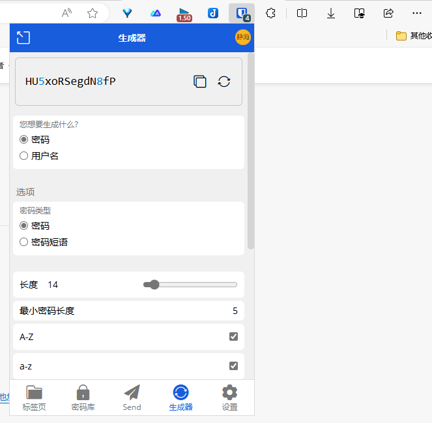Screen dimensions: 432x423
Task: Go to 标签页 tab
Action: (x=34, y=398)
